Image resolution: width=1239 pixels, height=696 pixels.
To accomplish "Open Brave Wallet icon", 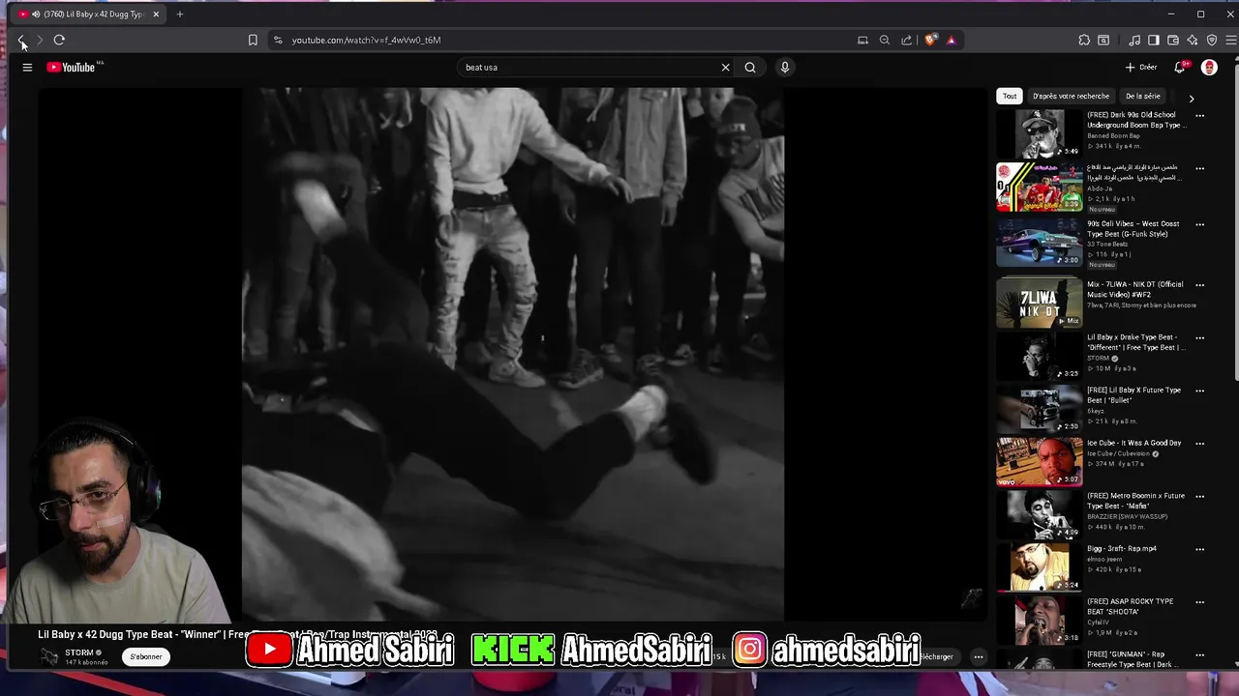I will pyautogui.click(x=1173, y=40).
